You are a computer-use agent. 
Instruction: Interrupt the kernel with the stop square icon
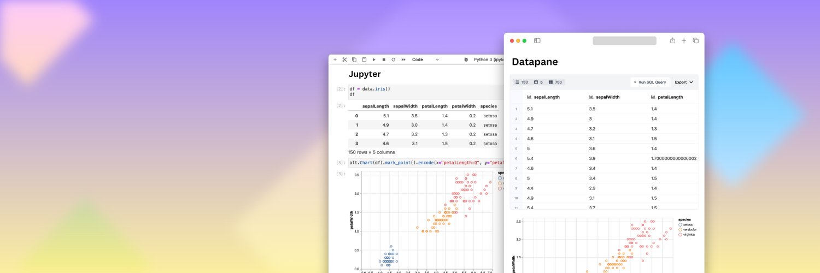click(x=384, y=60)
